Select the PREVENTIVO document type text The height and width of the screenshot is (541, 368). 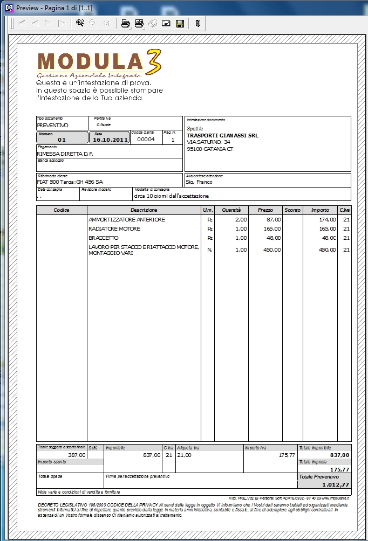coord(52,126)
